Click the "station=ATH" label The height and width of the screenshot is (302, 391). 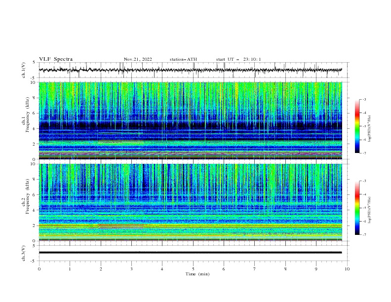click(x=183, y=59)
